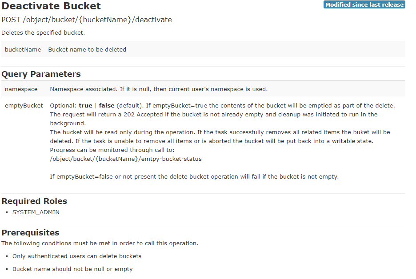Click the "Modified since last release" badge
Screen dimensions: 416x279
point(364,5)
